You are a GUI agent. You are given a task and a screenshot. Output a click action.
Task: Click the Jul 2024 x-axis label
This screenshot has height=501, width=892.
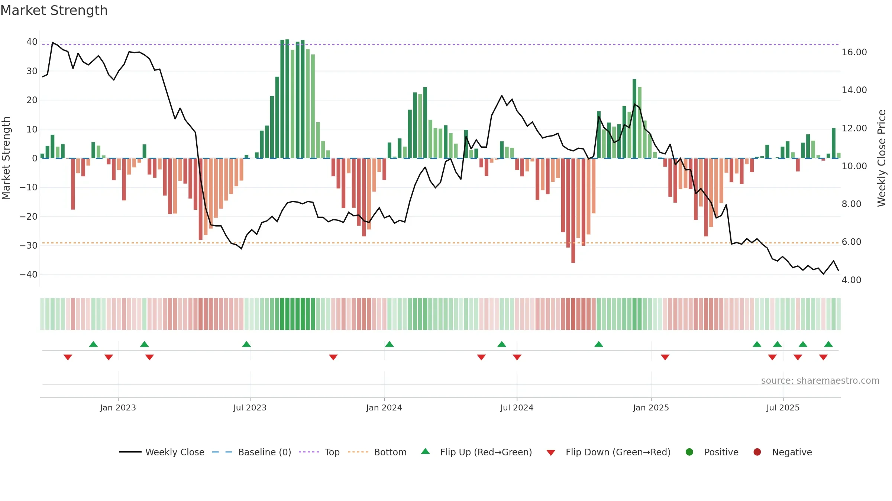pos(517,408)
